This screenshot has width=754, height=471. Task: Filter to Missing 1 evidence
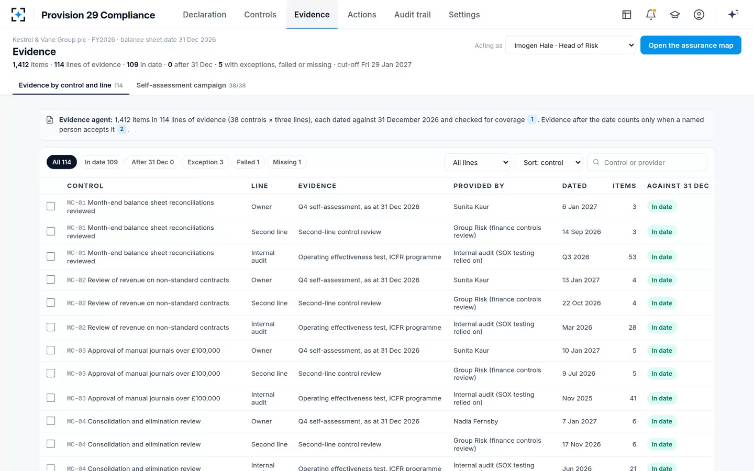click(x=287, y=162)
